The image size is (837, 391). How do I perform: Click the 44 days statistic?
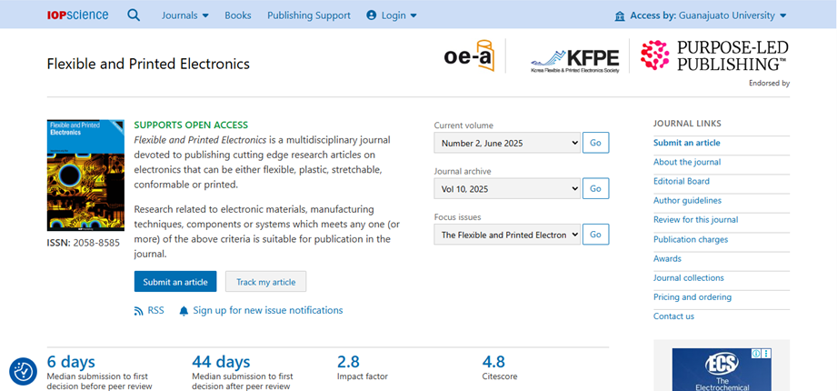point(221,362)
